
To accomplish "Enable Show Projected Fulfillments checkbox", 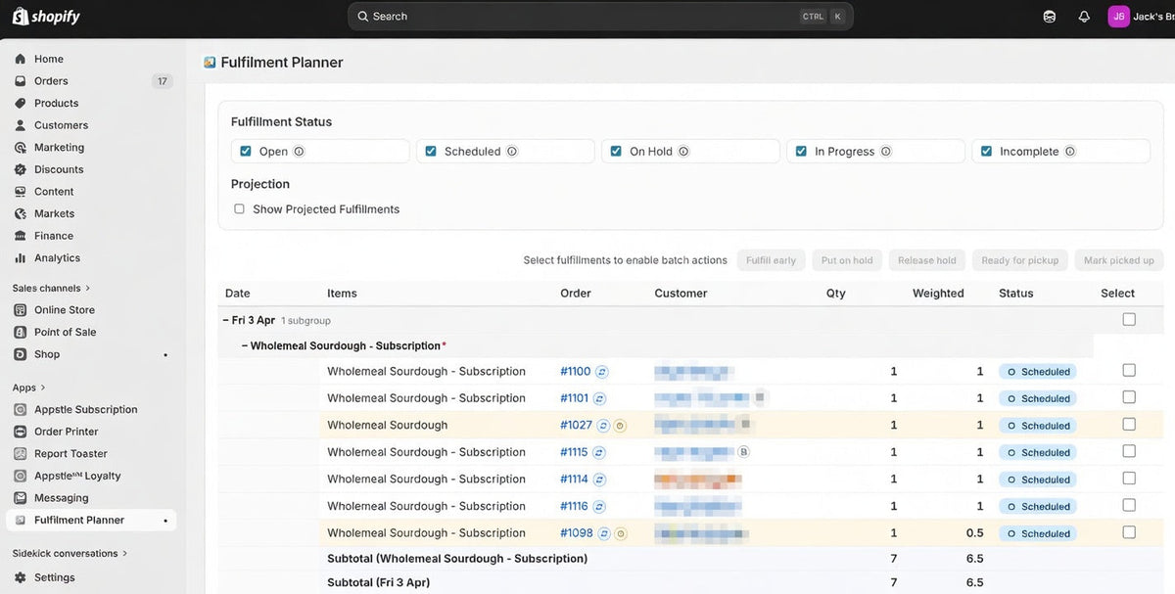I will click(239, 208).
